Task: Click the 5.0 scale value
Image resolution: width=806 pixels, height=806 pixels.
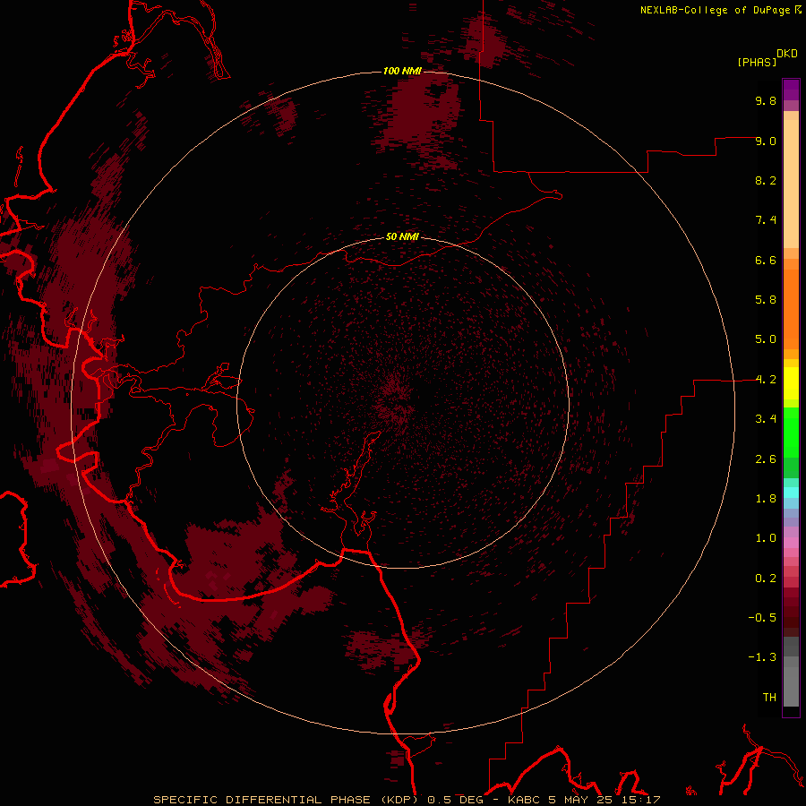Action: pos(766,339)
